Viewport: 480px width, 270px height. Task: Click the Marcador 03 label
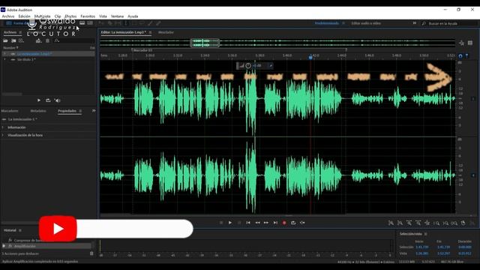click(143, 50)
